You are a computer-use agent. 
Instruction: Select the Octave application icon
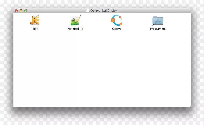(x=117, y=20)
